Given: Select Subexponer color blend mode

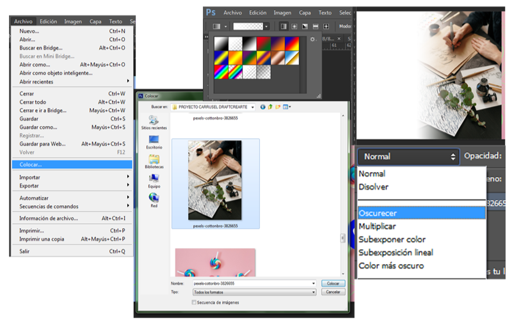Looking at the screenshot, I should click(x=422, y=239).
